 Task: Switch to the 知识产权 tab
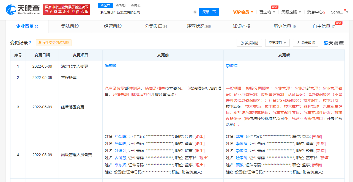[241, 26]
